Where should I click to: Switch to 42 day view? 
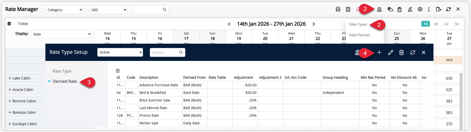pos(446,24)
